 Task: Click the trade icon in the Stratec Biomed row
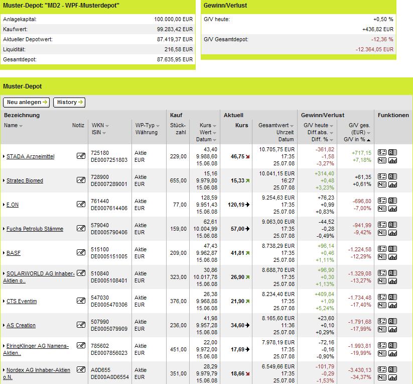(382, 176)
